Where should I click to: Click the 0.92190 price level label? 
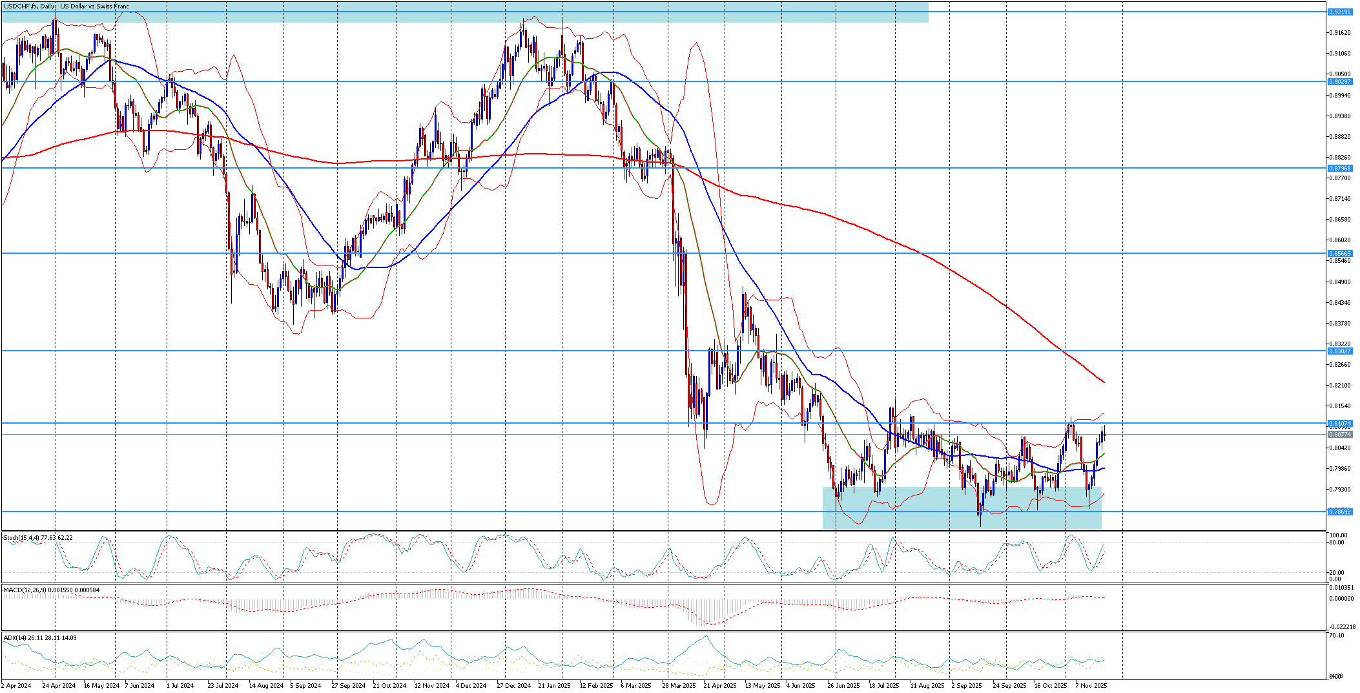coord(1339,12)
